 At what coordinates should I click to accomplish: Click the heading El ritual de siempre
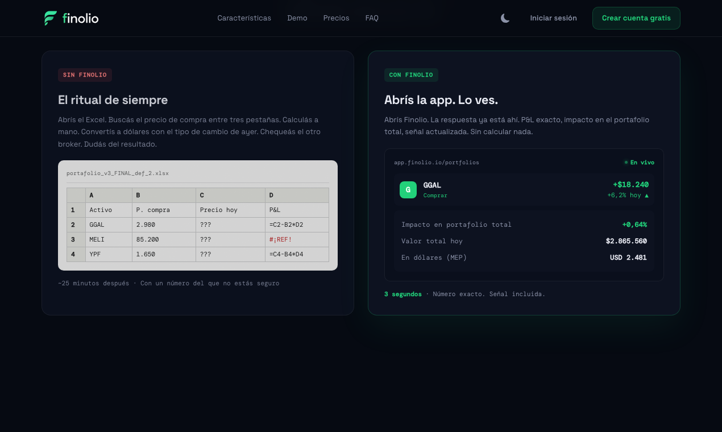click(x=113, y=100)
